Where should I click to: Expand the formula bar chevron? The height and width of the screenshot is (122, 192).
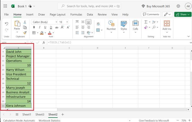click(x=191, y=42)
